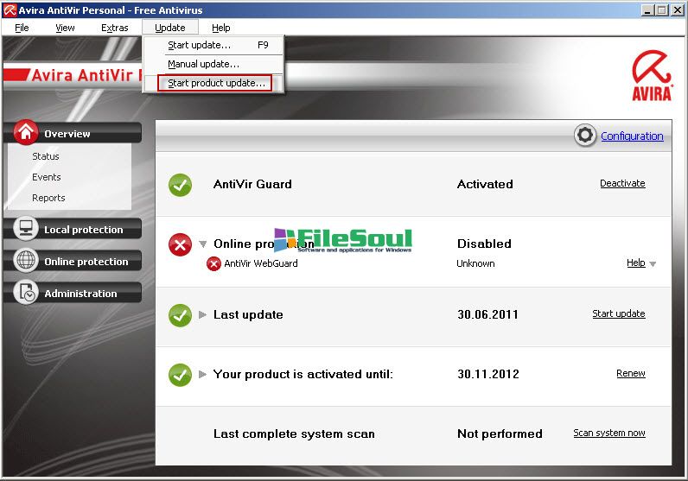Click the Renew link

coord(630,373)
